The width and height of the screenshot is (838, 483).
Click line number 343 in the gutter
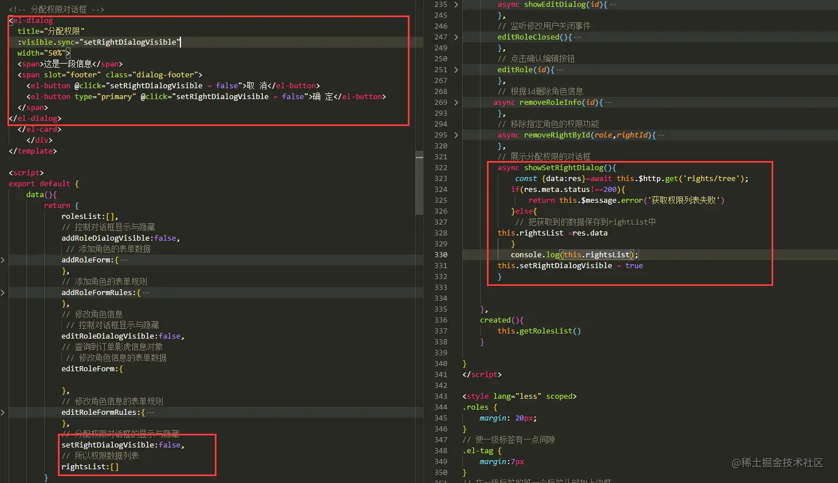(440, 396)
